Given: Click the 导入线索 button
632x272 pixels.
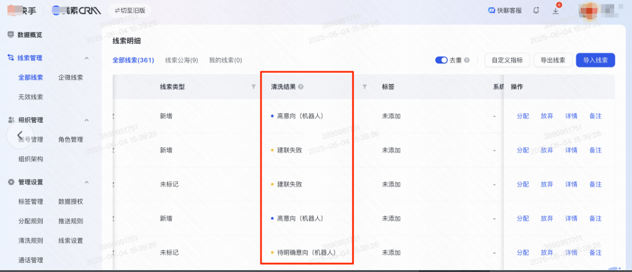Looking at the screenshot, I should pyautogui.click(x=595, y=61).
